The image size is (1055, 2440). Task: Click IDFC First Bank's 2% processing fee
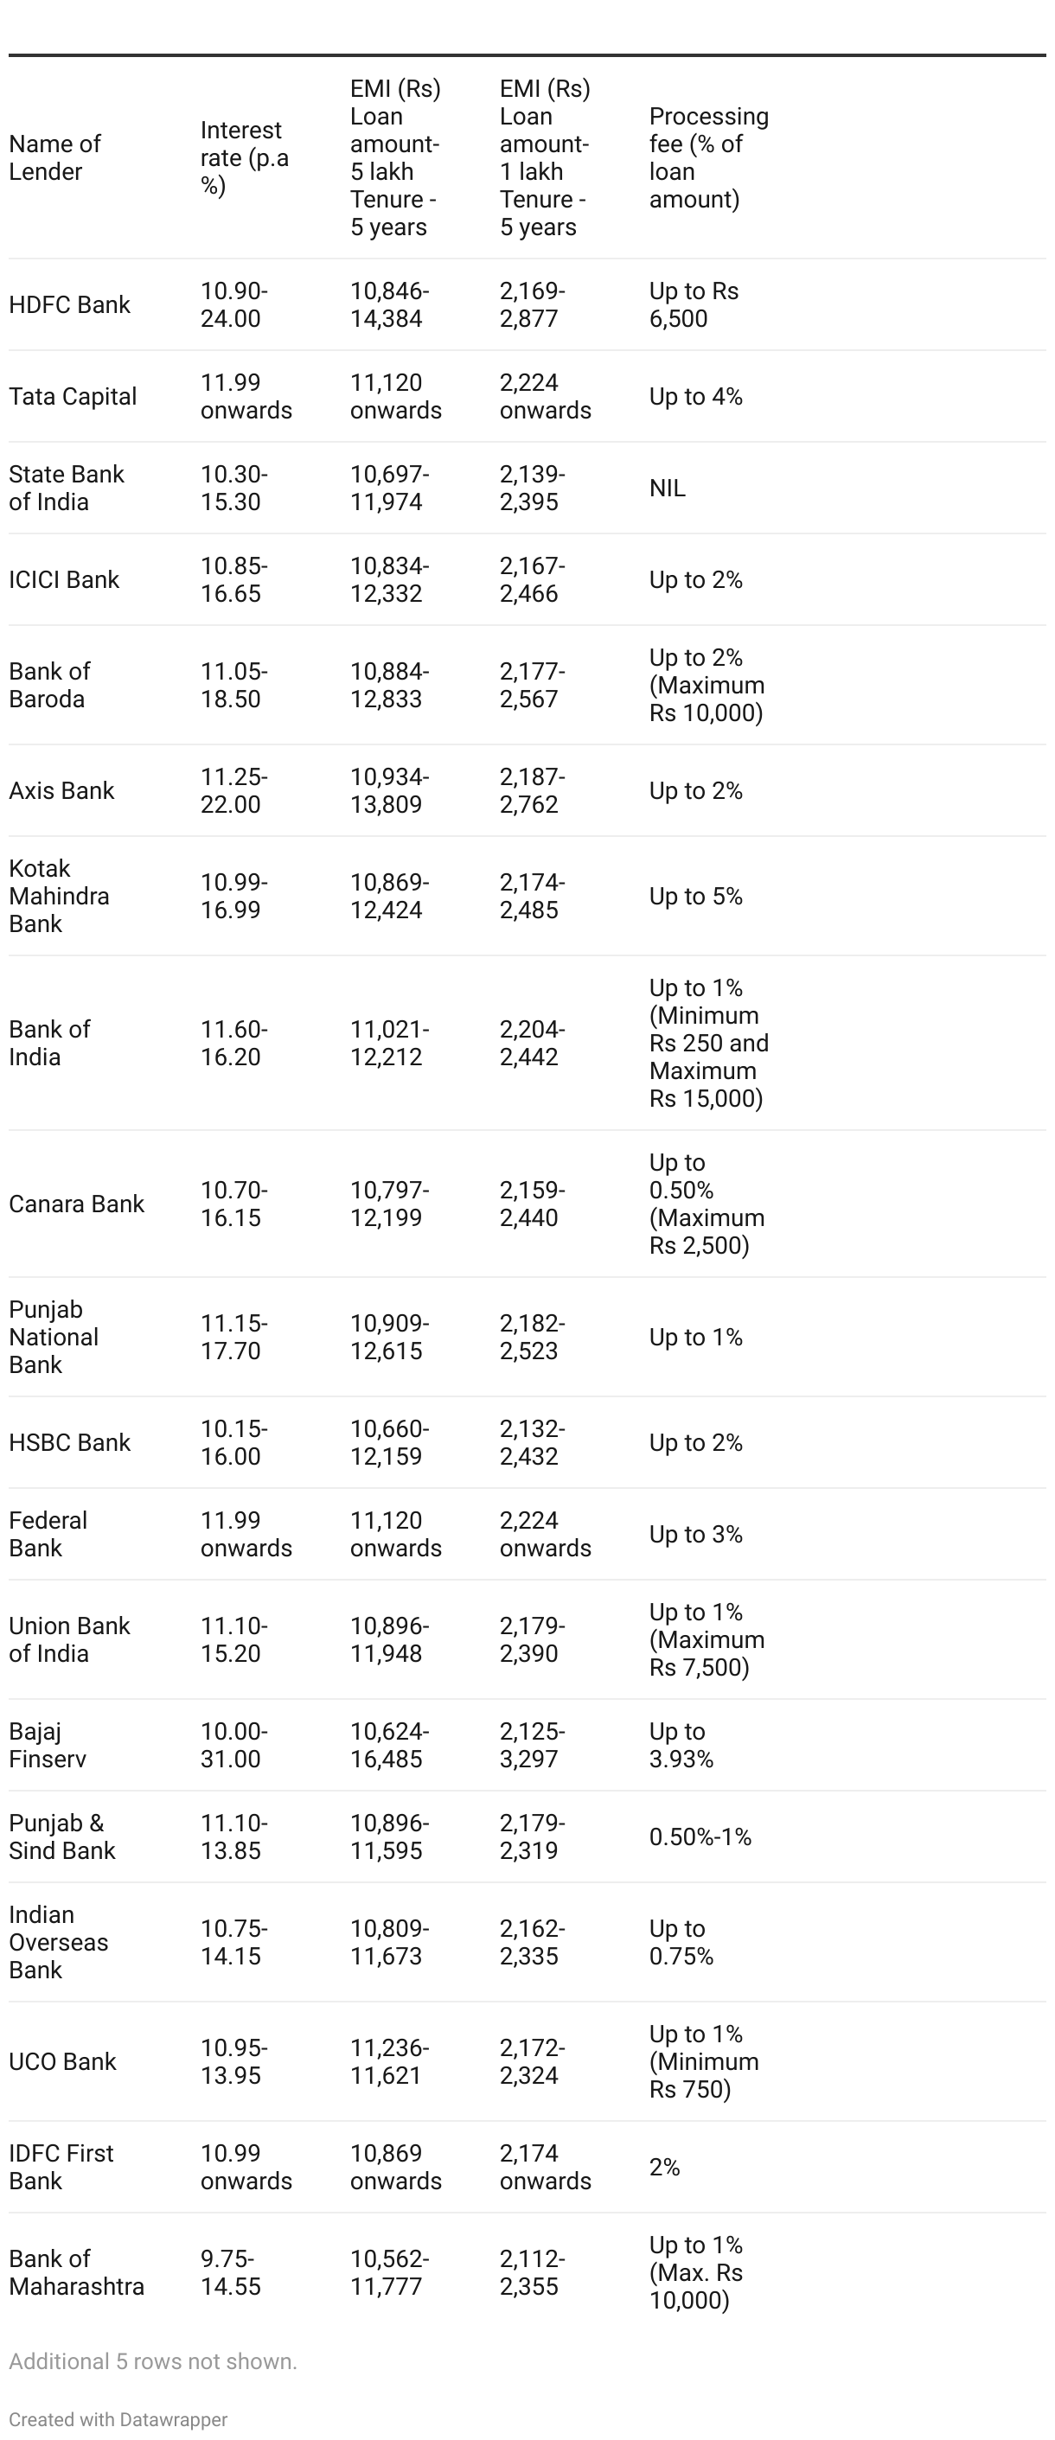tap(664, 2167)
